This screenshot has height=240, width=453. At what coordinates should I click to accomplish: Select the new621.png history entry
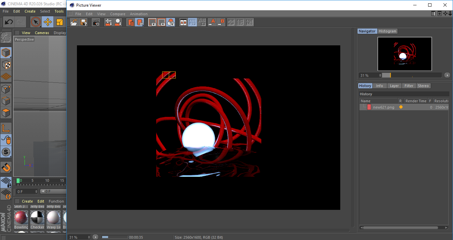pos(384,107)
